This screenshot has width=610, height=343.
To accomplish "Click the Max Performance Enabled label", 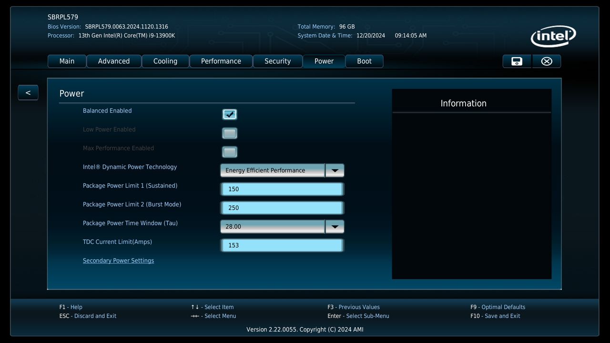I will [x=118, y=148].
